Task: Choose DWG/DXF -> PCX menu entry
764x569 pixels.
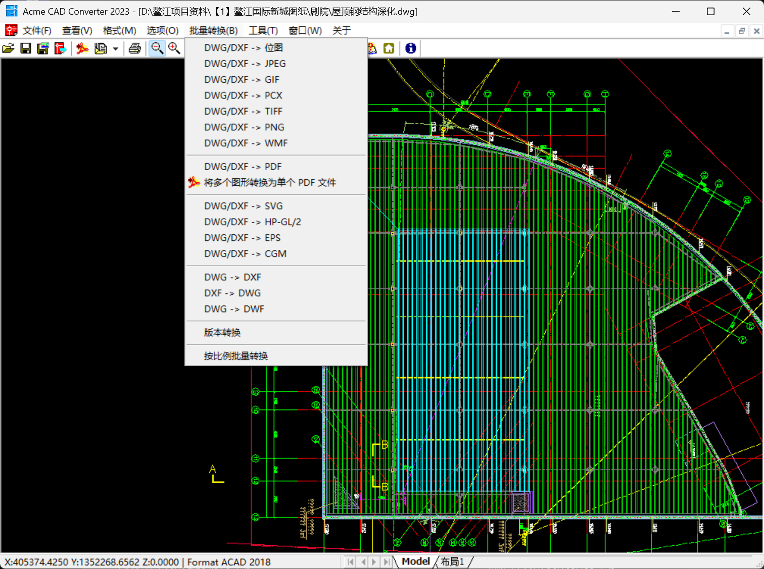Action: pos(276,95)
